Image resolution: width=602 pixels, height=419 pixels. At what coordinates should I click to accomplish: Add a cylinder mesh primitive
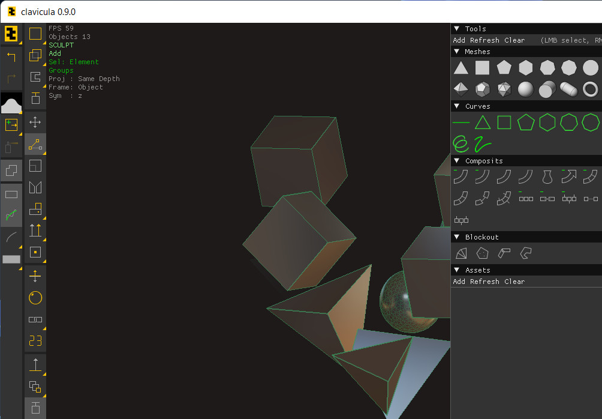pos(547,89)
